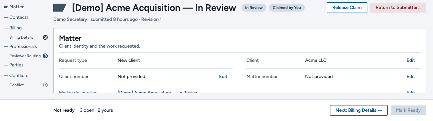This screenshot has width=433, height=121.
Task: Click the Acme Acquisition page title
Action: pos(154,8)
